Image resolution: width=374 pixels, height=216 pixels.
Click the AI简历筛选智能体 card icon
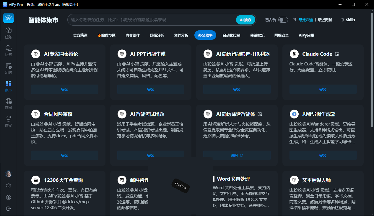coord(208,114)
